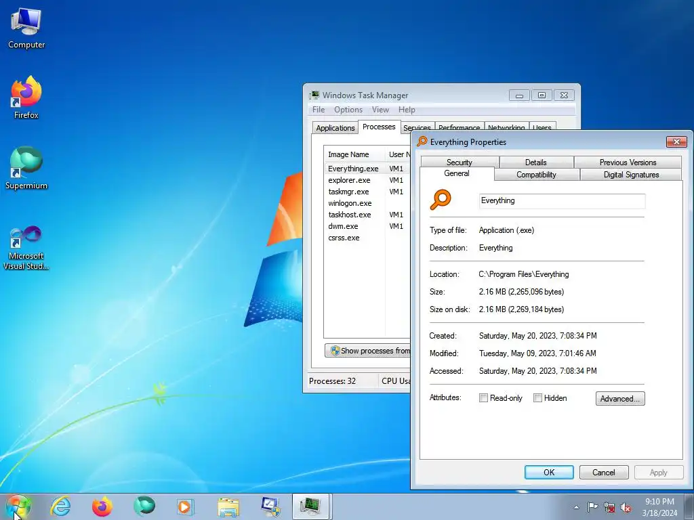The height and width of the screenshot is (520, 694).
Task: Click the shield monitor taskbar icon
Action: (x=270, y=506)
